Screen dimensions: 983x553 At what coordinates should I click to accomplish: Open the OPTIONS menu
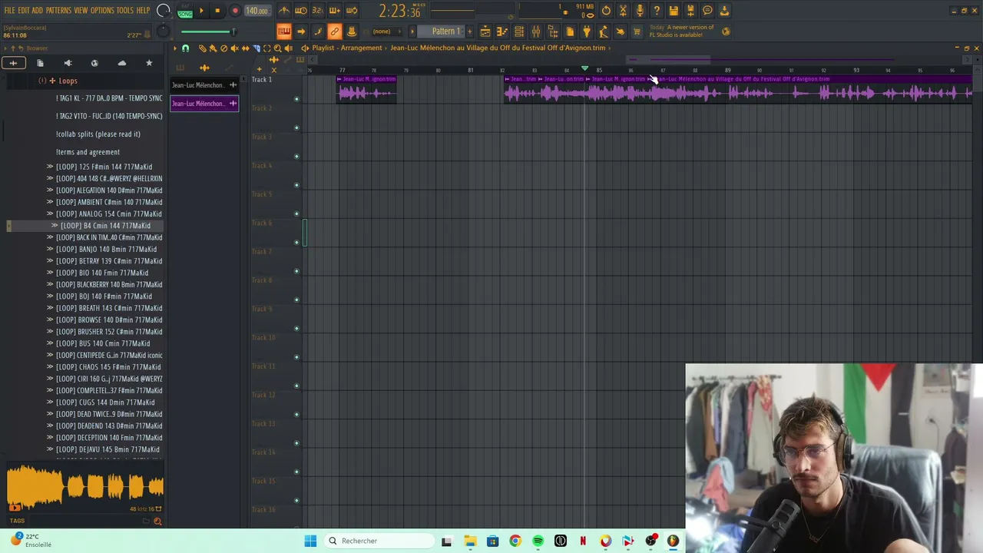click(102, 11)
